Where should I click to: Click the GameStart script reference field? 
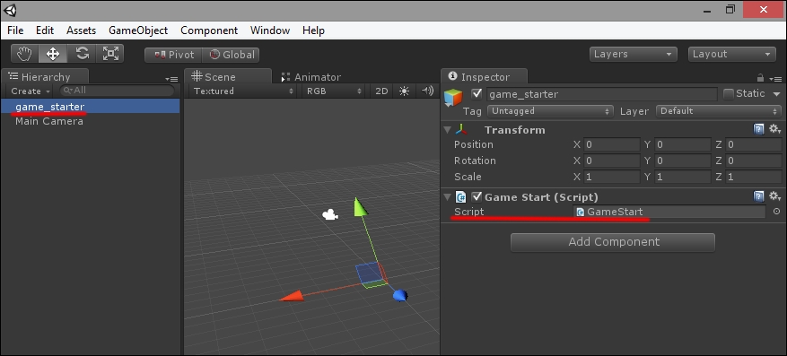point(669,212)
